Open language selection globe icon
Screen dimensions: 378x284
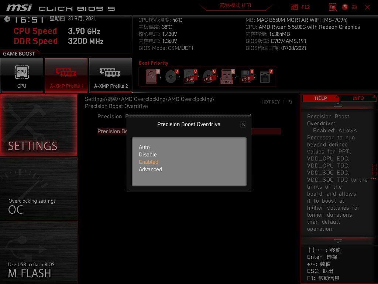345,7
